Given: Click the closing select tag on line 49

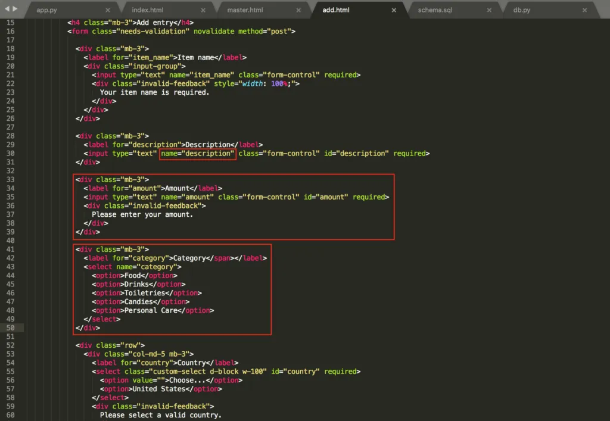Looking at the screenshot, I should (102, 320).
